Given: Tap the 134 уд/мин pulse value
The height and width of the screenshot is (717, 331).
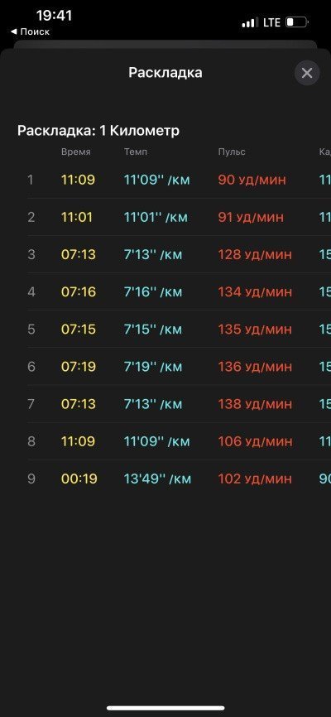Looking at the screenshot, I should (255, 292).
